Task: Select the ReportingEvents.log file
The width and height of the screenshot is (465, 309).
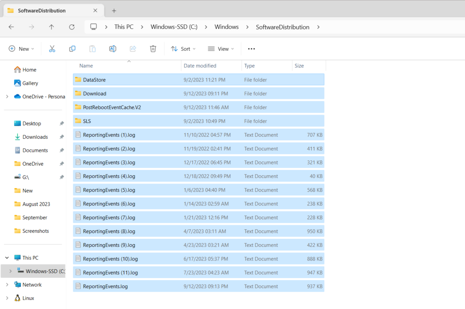Action: point(105,286)
